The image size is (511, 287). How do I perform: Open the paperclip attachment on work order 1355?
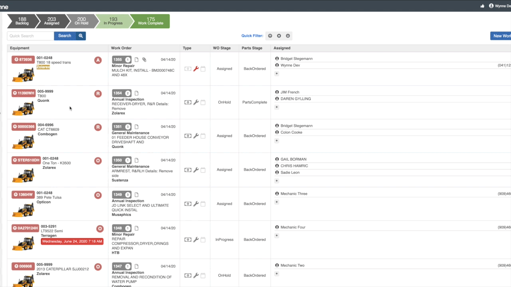pos(144,59)
